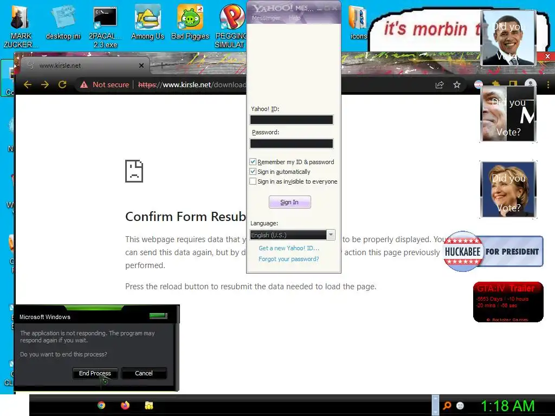Select the www.kirsle.net browser tab
This screenshot has height=416, width=555.
(85, 66)
